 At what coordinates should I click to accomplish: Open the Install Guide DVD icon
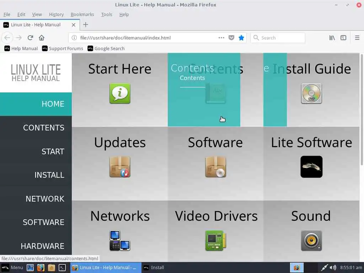click(311, 93)
